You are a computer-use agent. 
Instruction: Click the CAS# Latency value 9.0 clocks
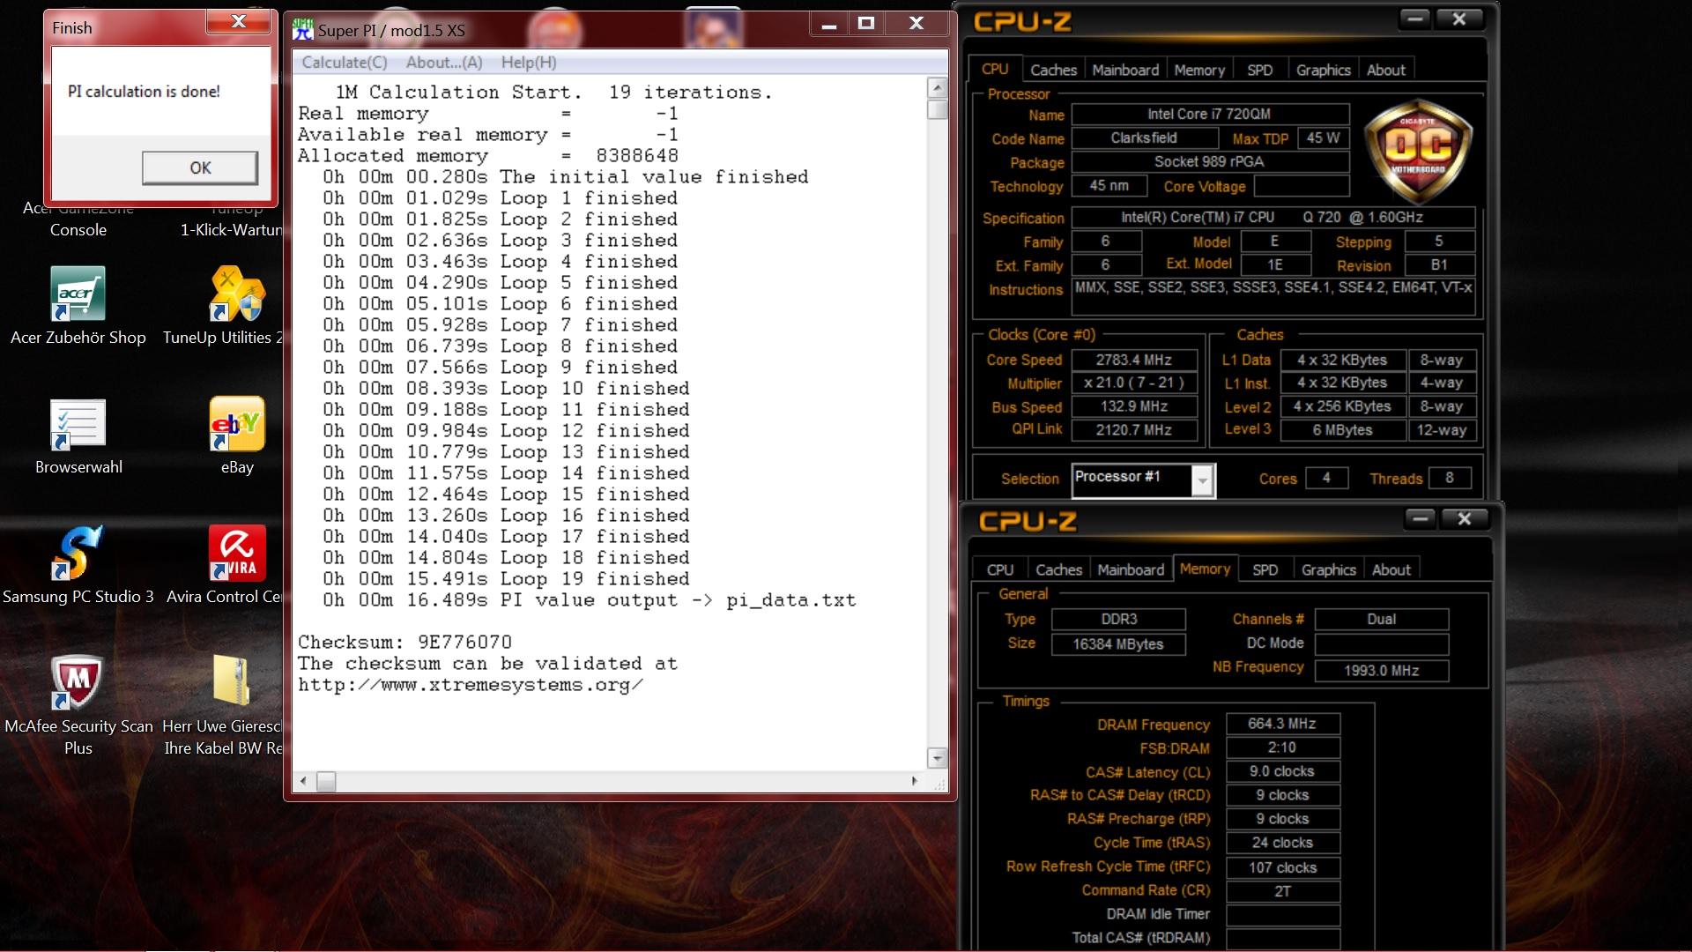point(1282,771)
